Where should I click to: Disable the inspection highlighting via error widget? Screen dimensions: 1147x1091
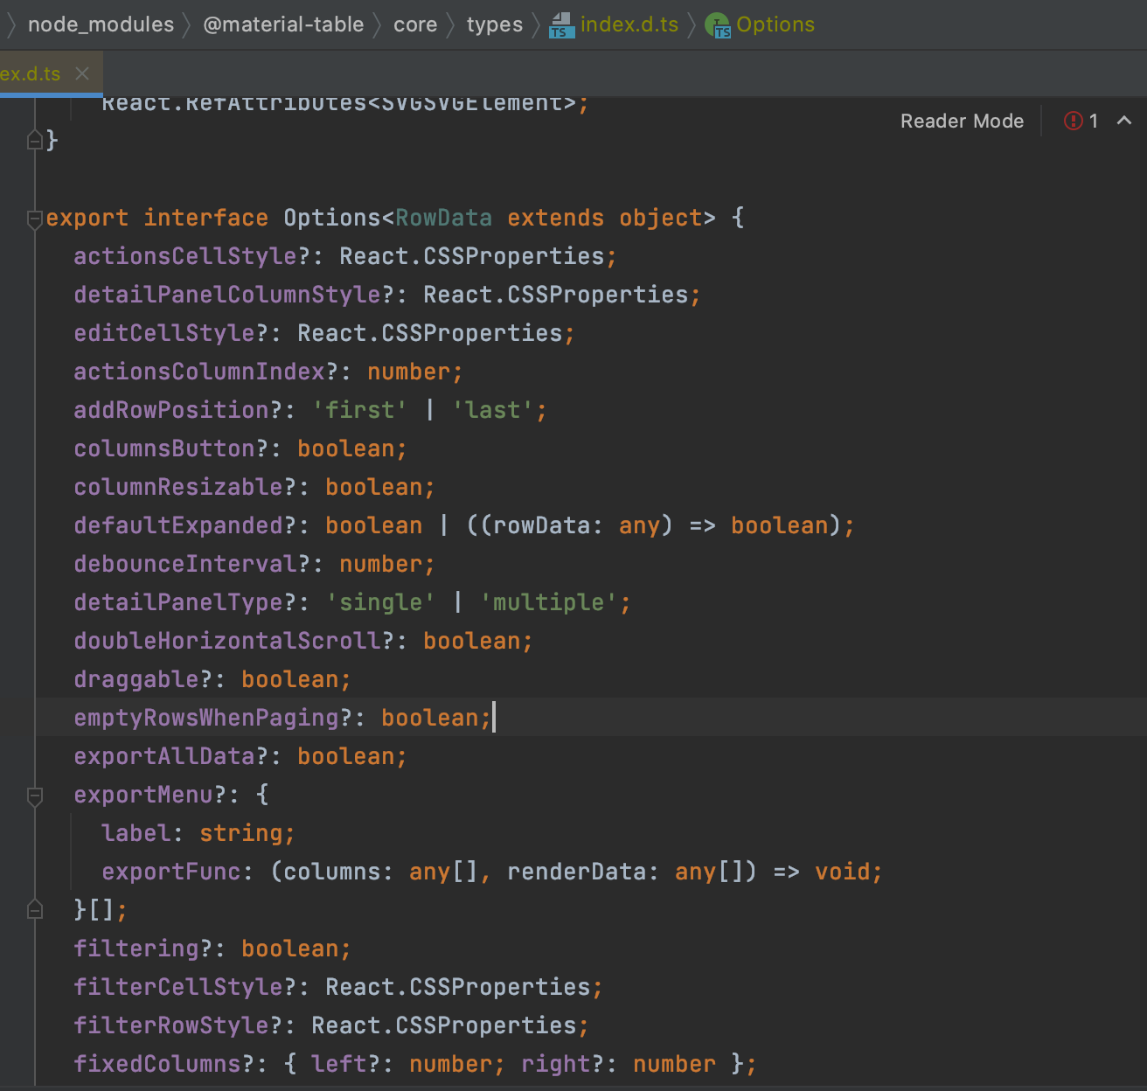1074,121
